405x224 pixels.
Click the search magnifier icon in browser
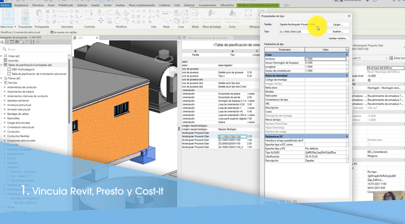[x=4, y=49]
